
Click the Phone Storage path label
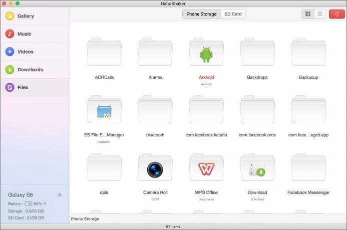[85, 218]
